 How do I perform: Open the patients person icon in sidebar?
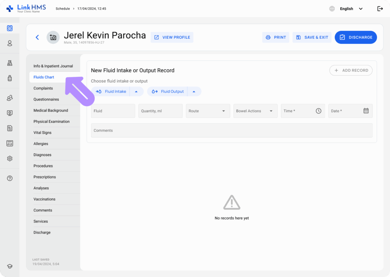(10, 43)
